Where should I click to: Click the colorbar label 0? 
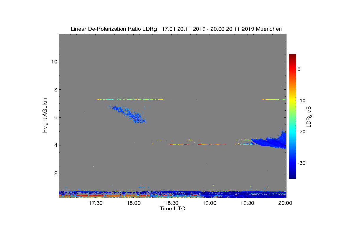pyautogui.click(x=299, y=69)
